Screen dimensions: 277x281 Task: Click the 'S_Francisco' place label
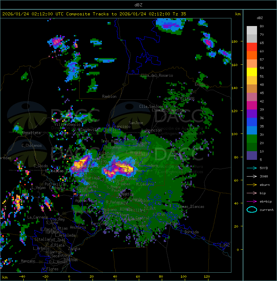119,127
